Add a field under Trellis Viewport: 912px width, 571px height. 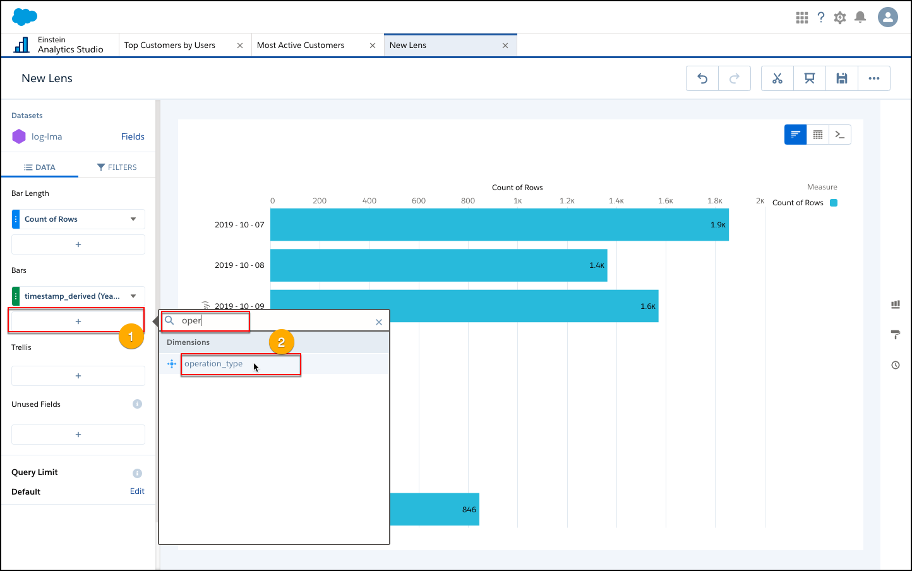[78, 376]
